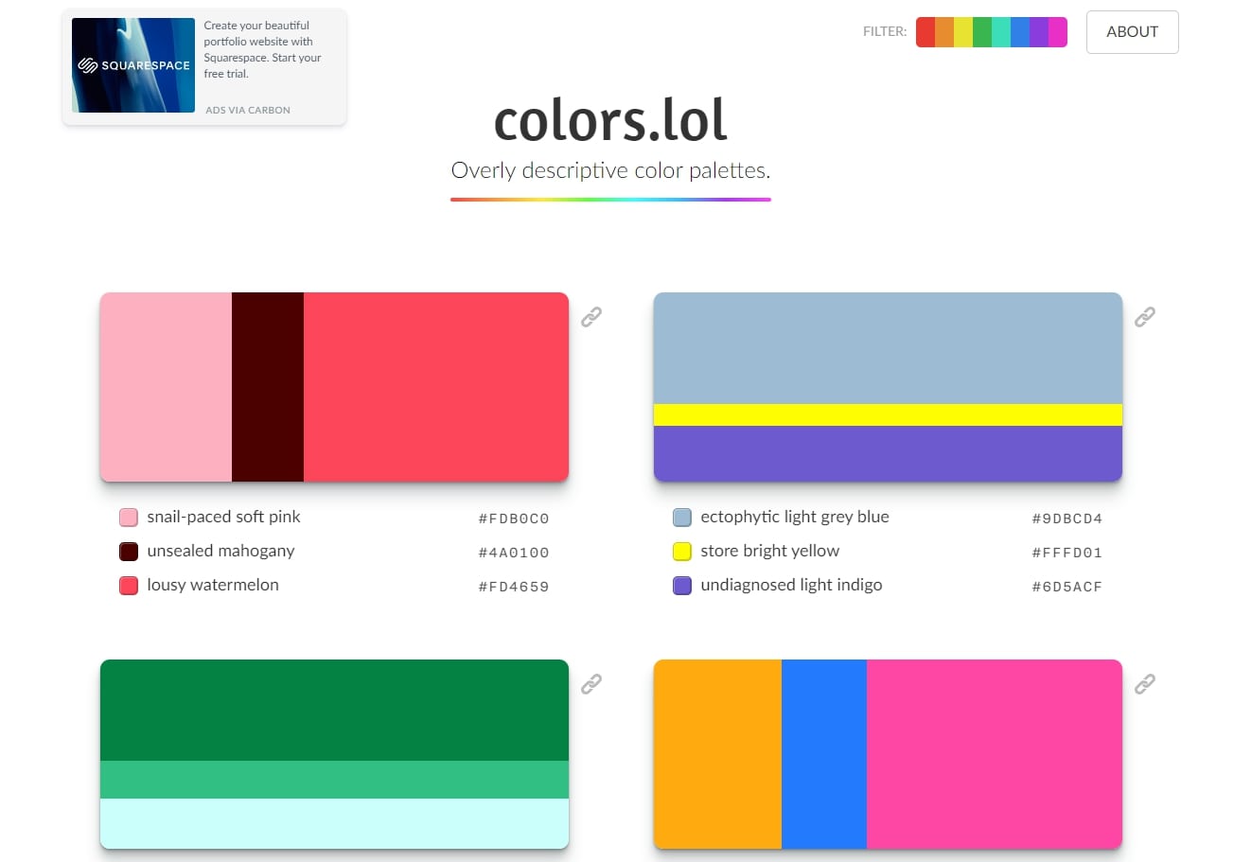Copy link icon beside the orange blue pink palette
The width and height of the screenshot is (1234, 862).
[x=1145, y=683]
